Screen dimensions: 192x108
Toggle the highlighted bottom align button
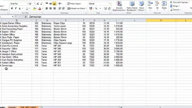[x=54, y=4]
